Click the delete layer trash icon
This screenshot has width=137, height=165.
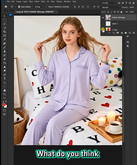tap(134, 33)
